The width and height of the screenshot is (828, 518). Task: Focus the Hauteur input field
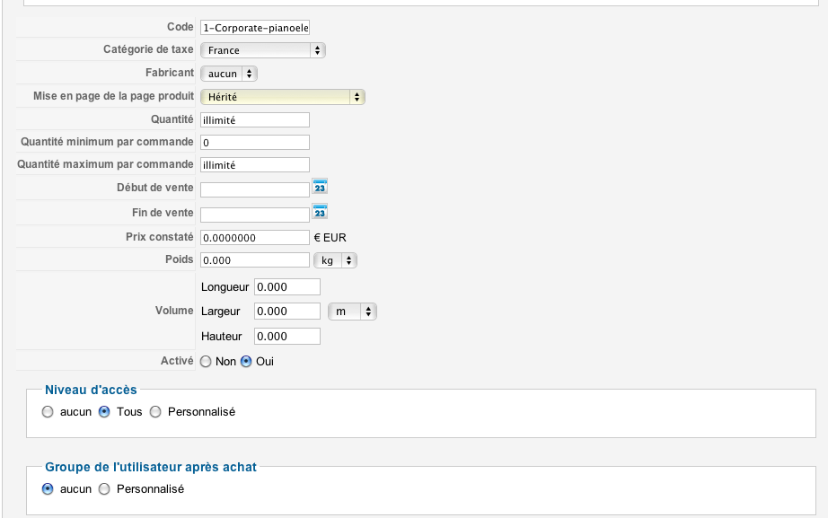(x=287, y=337)
